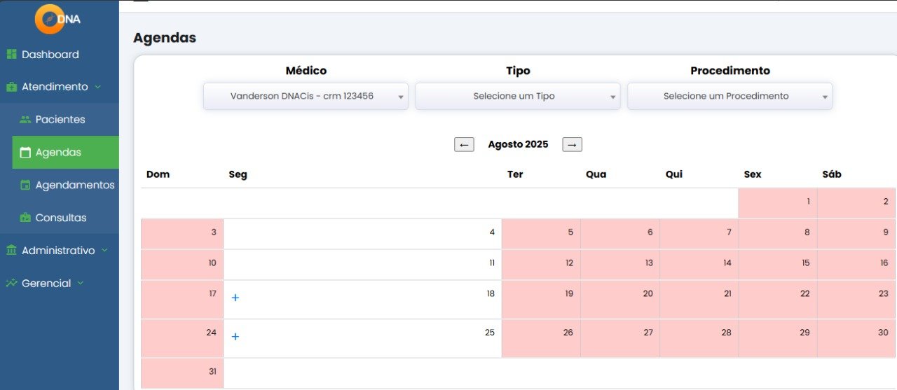Click the DNA logo icon
The height and width of the screenshot is (390, 897).
point(50,19)
